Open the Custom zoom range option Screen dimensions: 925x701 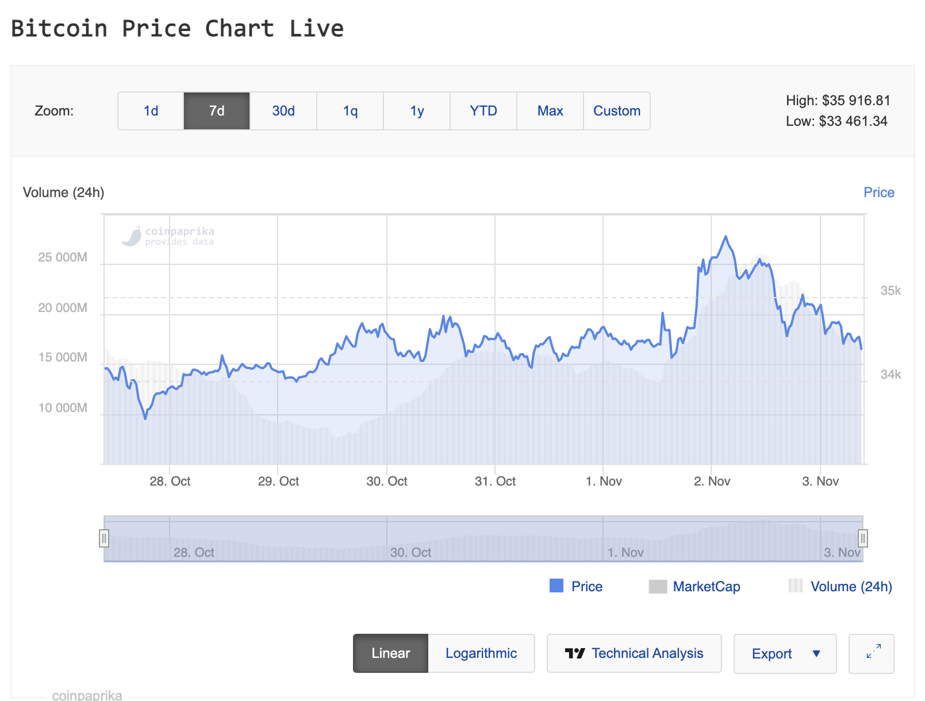tap(616, 111)
